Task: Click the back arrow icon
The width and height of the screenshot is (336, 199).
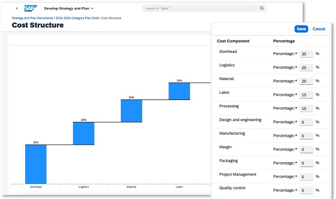Action: 17,8
